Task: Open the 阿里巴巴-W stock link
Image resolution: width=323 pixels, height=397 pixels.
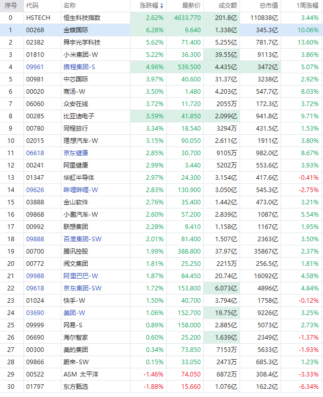Action: pos(81,276)
